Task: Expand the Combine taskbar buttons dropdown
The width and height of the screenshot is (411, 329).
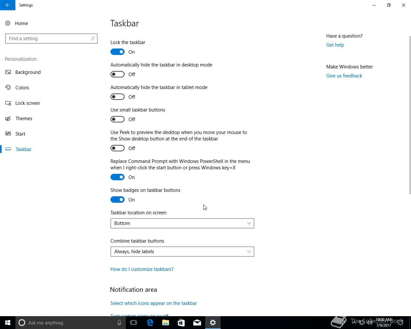Action: [182, 252]
